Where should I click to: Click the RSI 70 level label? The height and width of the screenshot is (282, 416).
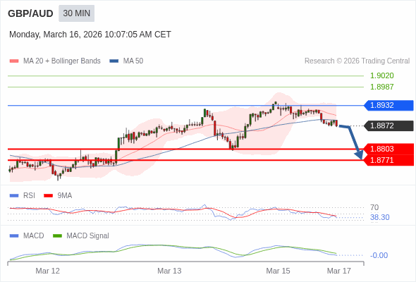(374, 207)
